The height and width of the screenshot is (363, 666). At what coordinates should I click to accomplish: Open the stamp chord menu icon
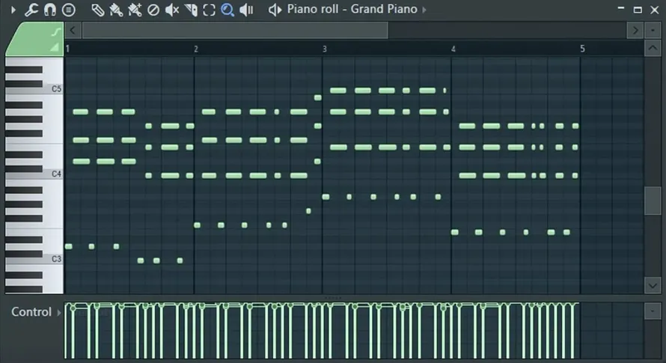(68, 9)
